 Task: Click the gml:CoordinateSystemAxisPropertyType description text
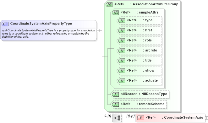point(48,34)
